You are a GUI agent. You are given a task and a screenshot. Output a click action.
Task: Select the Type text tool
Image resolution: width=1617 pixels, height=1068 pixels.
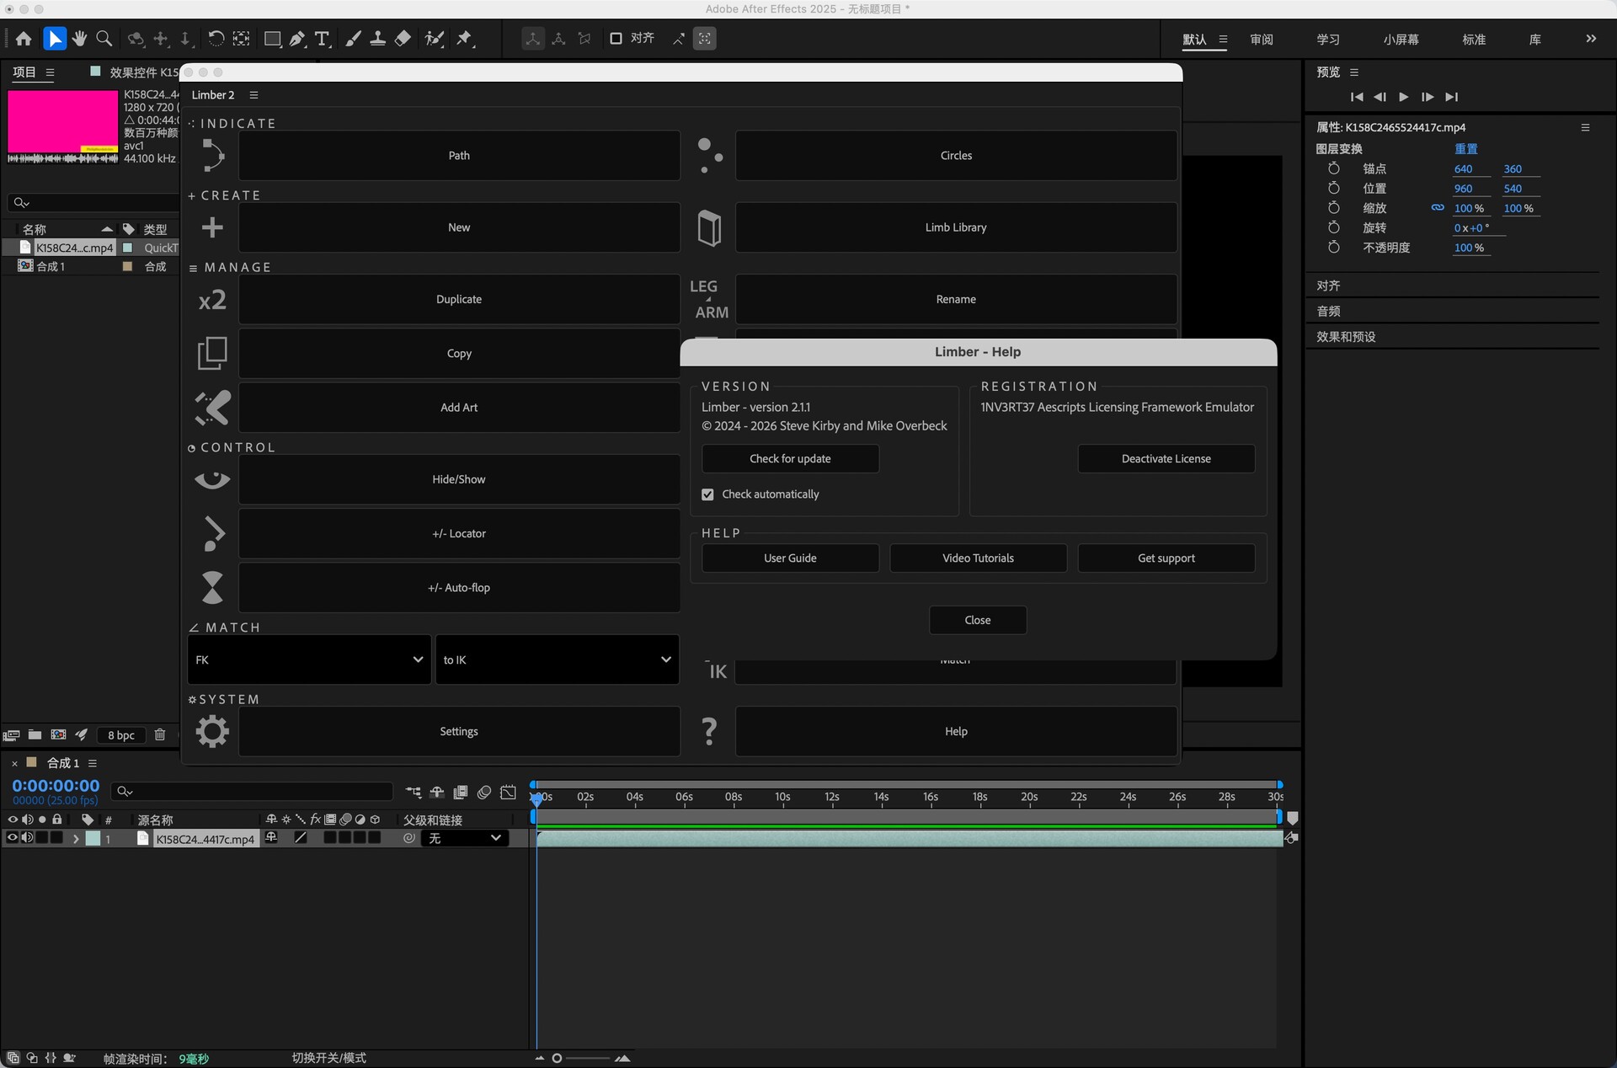point(322,39)
